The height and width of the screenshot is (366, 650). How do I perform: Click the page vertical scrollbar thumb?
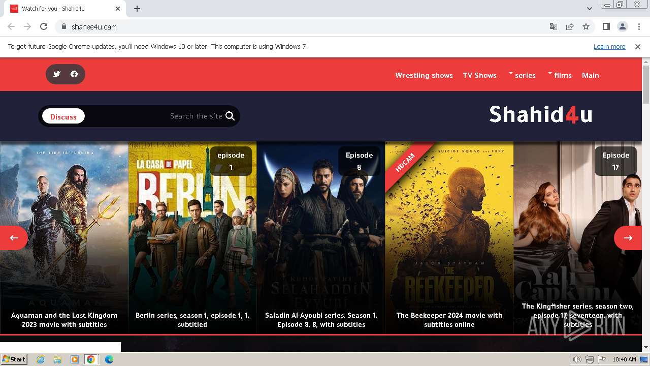646,84
